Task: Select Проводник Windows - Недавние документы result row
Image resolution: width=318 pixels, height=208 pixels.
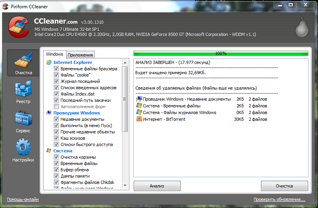Action: 202,99
